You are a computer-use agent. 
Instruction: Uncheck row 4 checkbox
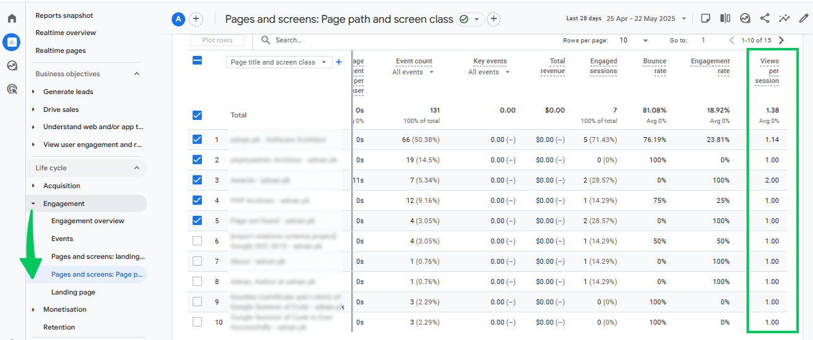pos(197,200)
